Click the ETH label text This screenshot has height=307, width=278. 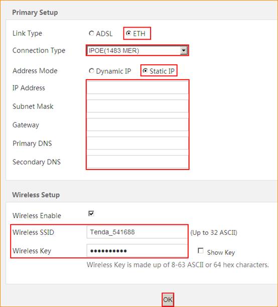139,34
